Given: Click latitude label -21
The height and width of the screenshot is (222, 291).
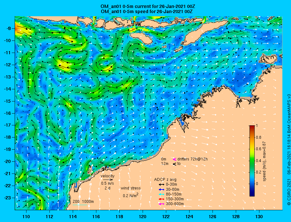Looking at the screenshot, I should (8, 174).
